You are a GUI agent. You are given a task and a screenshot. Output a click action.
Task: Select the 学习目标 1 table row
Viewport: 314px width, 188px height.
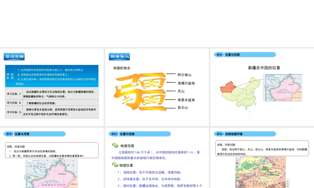tap(52, 94)
